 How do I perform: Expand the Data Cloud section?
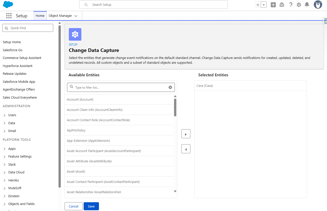tap(5, 172)
